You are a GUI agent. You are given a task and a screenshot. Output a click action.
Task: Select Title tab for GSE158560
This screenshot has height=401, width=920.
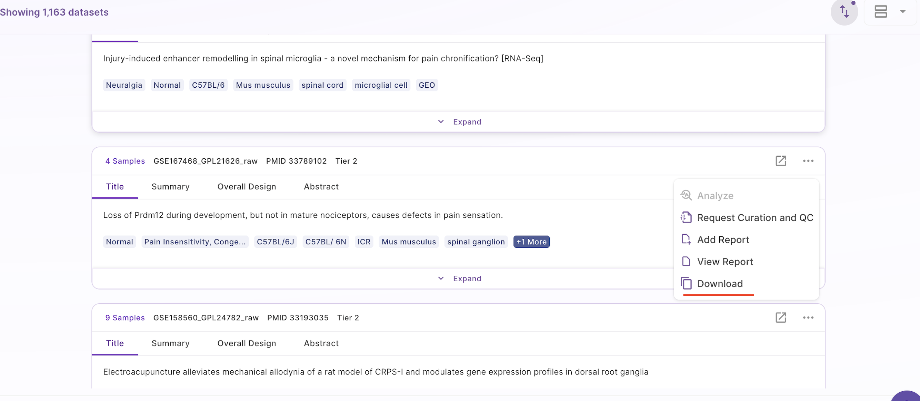pyautogui.click(x=114, y=343)
